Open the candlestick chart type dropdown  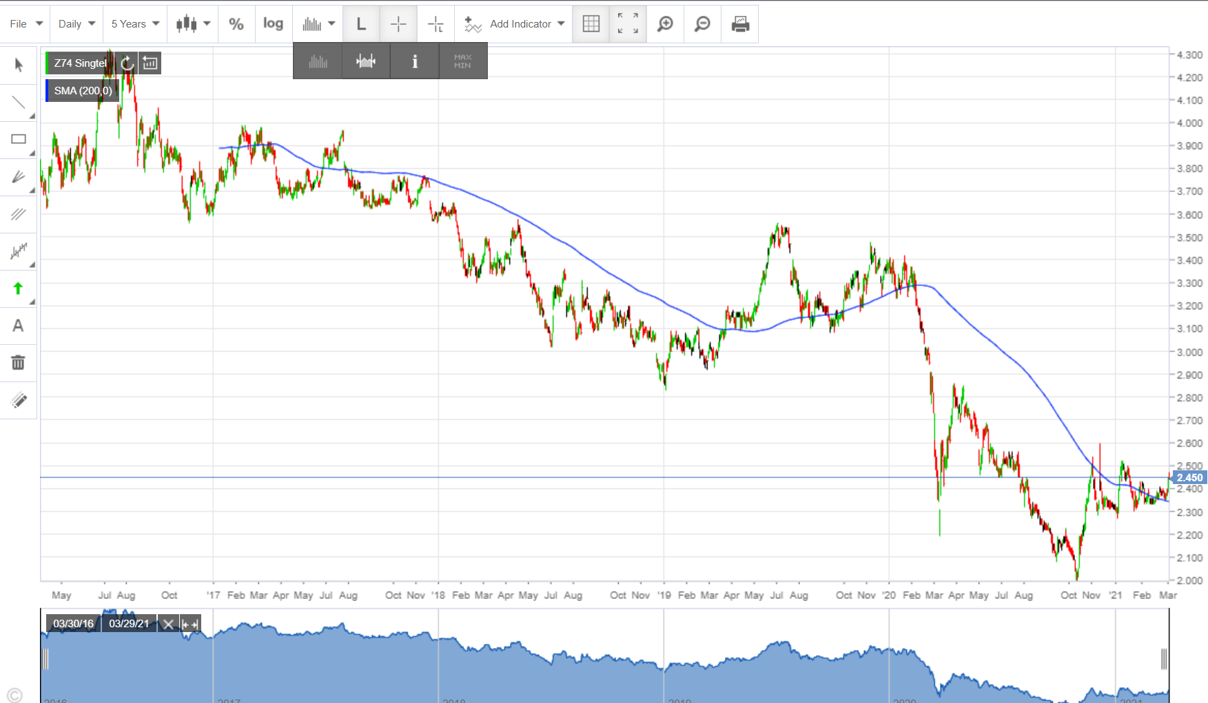[x=193, y=24]
